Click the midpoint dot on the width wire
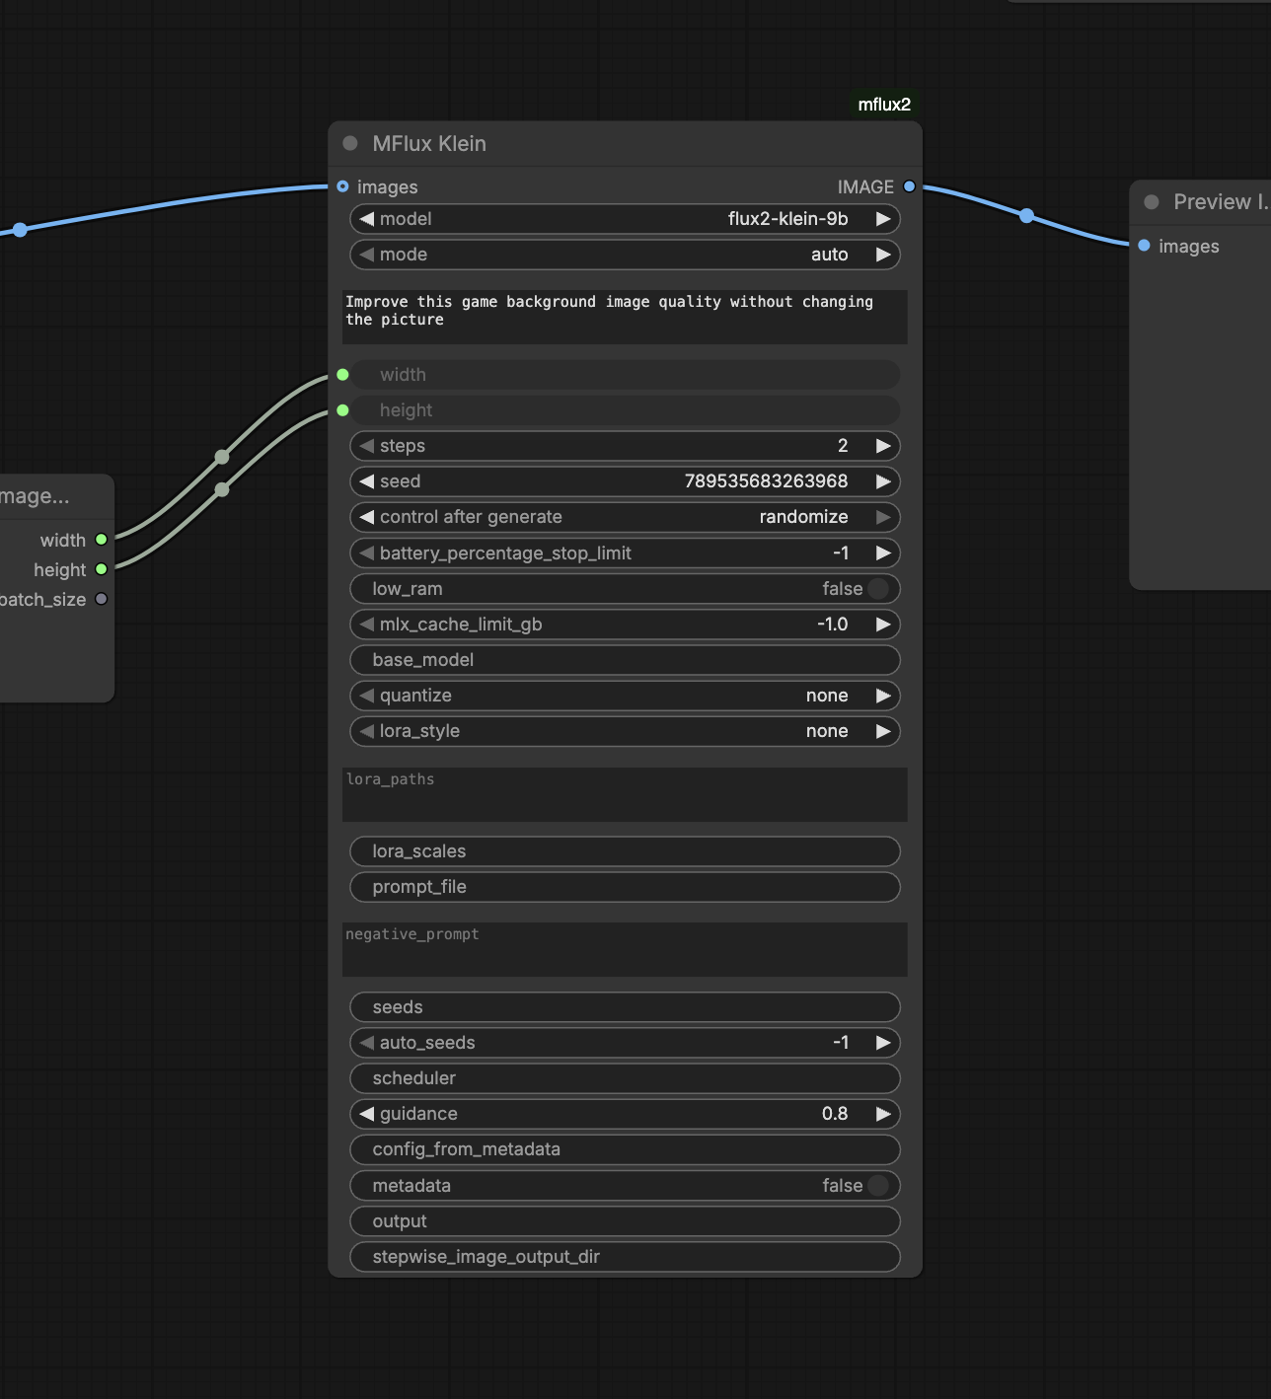The width and height of the screenshot is (1271, 1399). (x=222, y=457)
